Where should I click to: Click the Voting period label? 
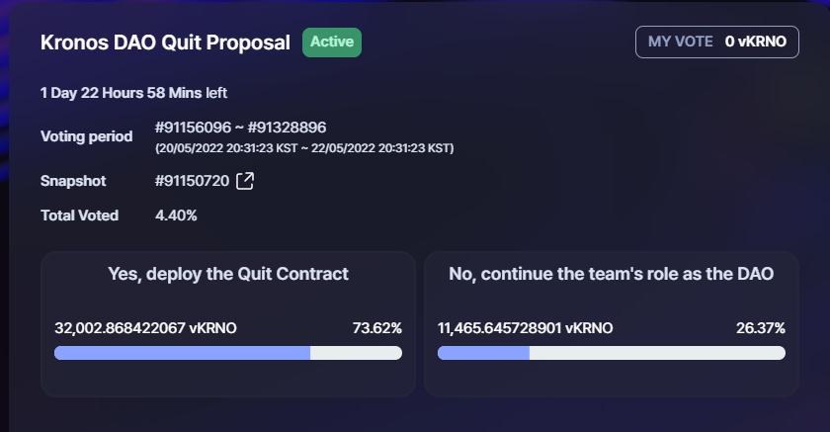click(x=87, y=136)
